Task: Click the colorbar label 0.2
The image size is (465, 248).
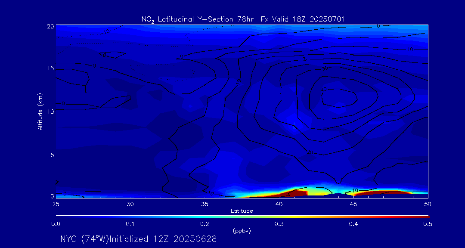Action: click(205, 224)
